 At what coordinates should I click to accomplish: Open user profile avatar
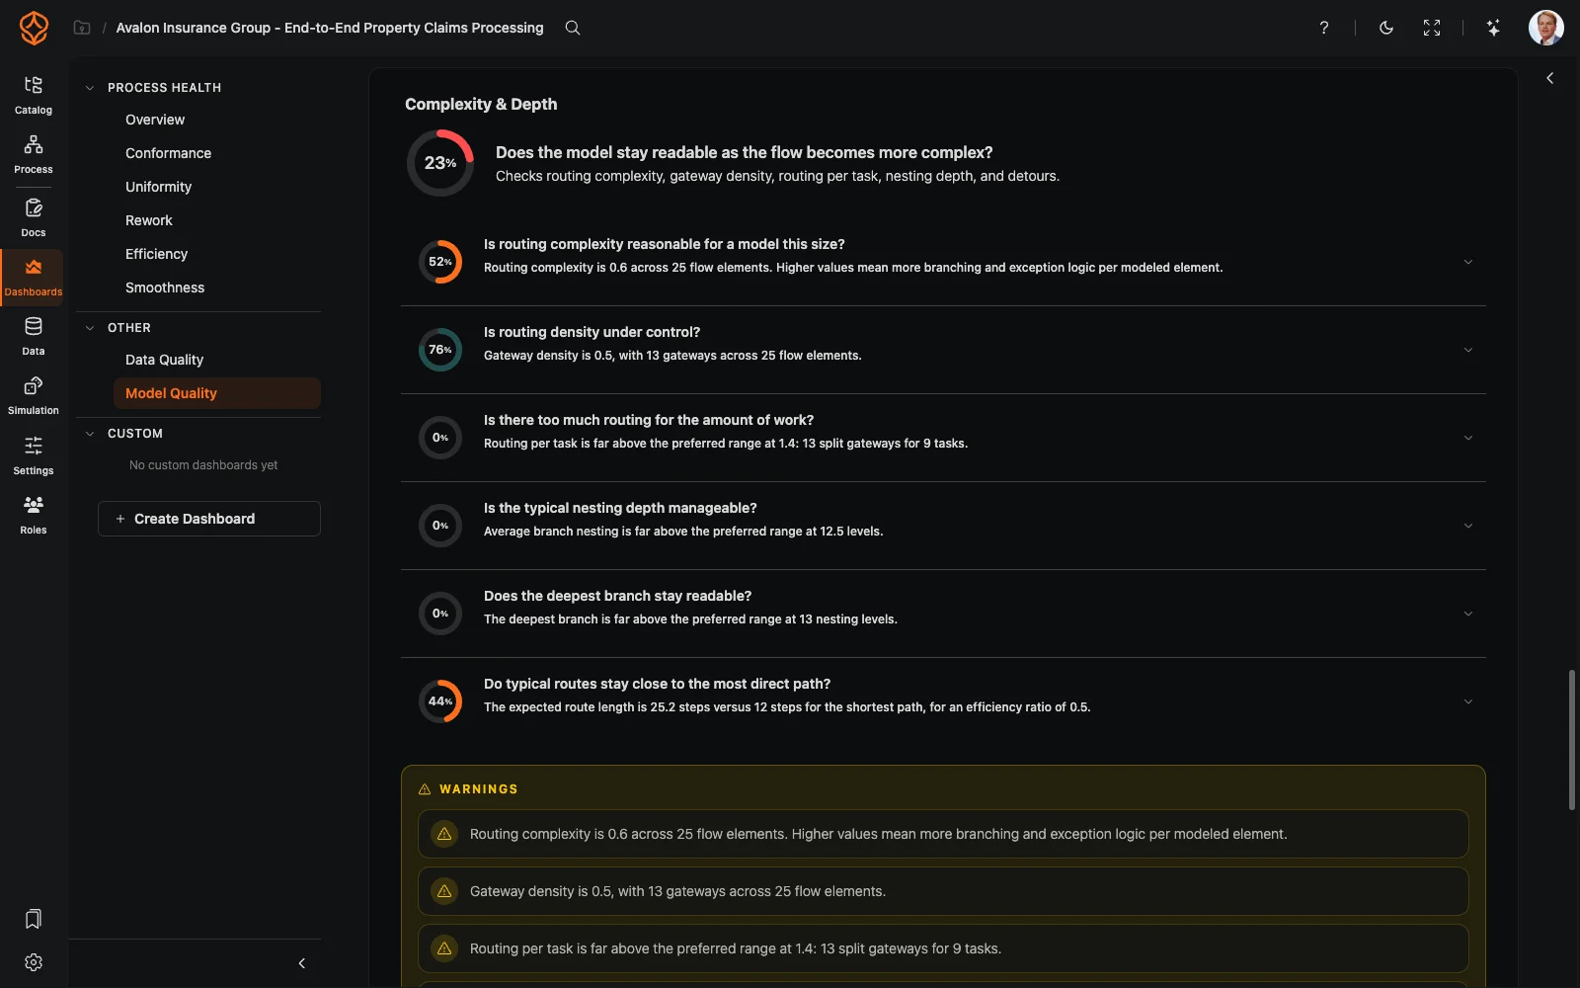coord(1545,28)
